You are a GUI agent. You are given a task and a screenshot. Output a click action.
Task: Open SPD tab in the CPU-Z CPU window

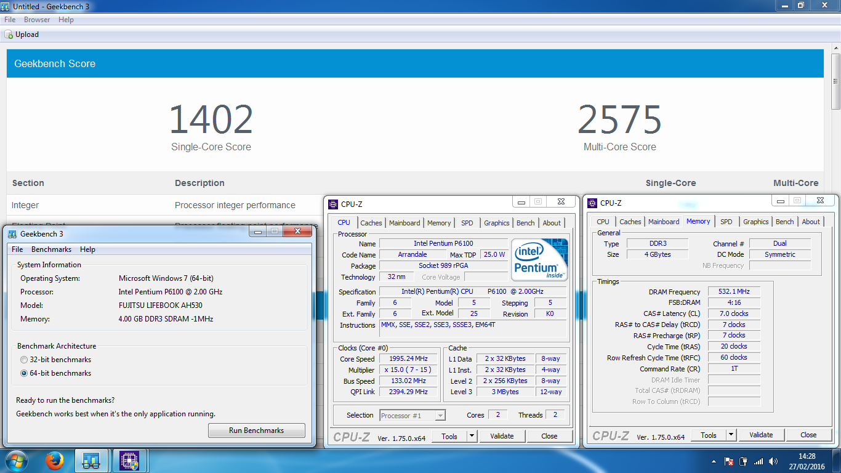coord(467,223)
